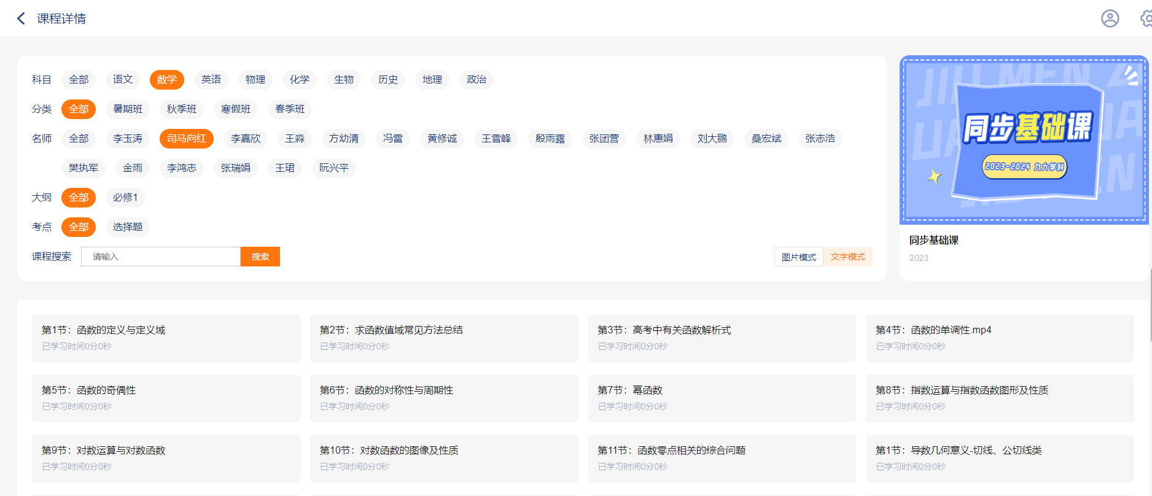Select subject filter 化学
This screenshot has width=1152, height=496.
[x=300, y=79]
